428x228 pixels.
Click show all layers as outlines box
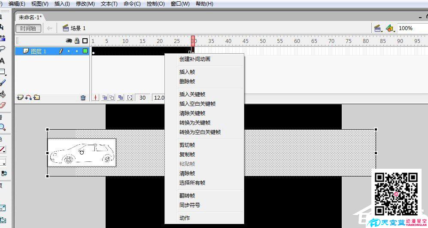(85, 41)
